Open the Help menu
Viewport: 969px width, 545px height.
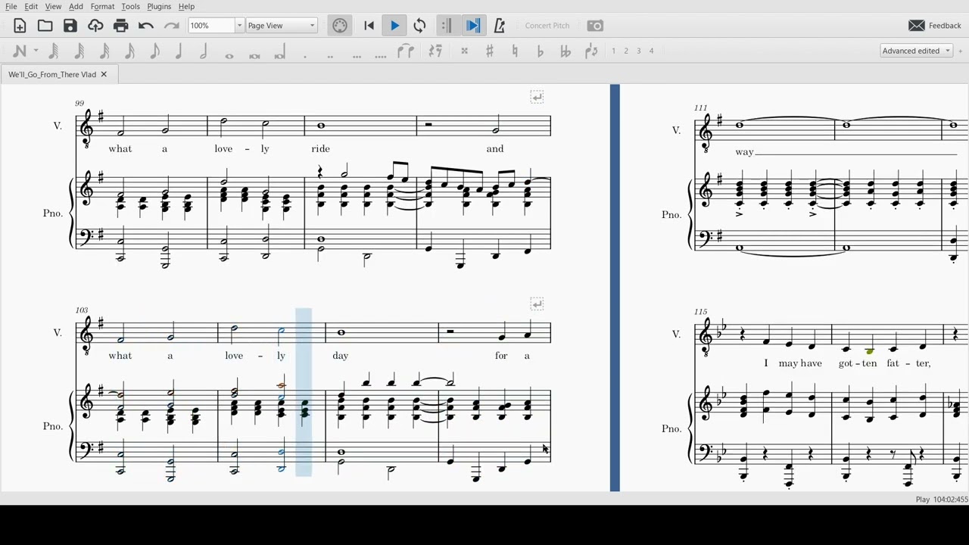(186, 6)
